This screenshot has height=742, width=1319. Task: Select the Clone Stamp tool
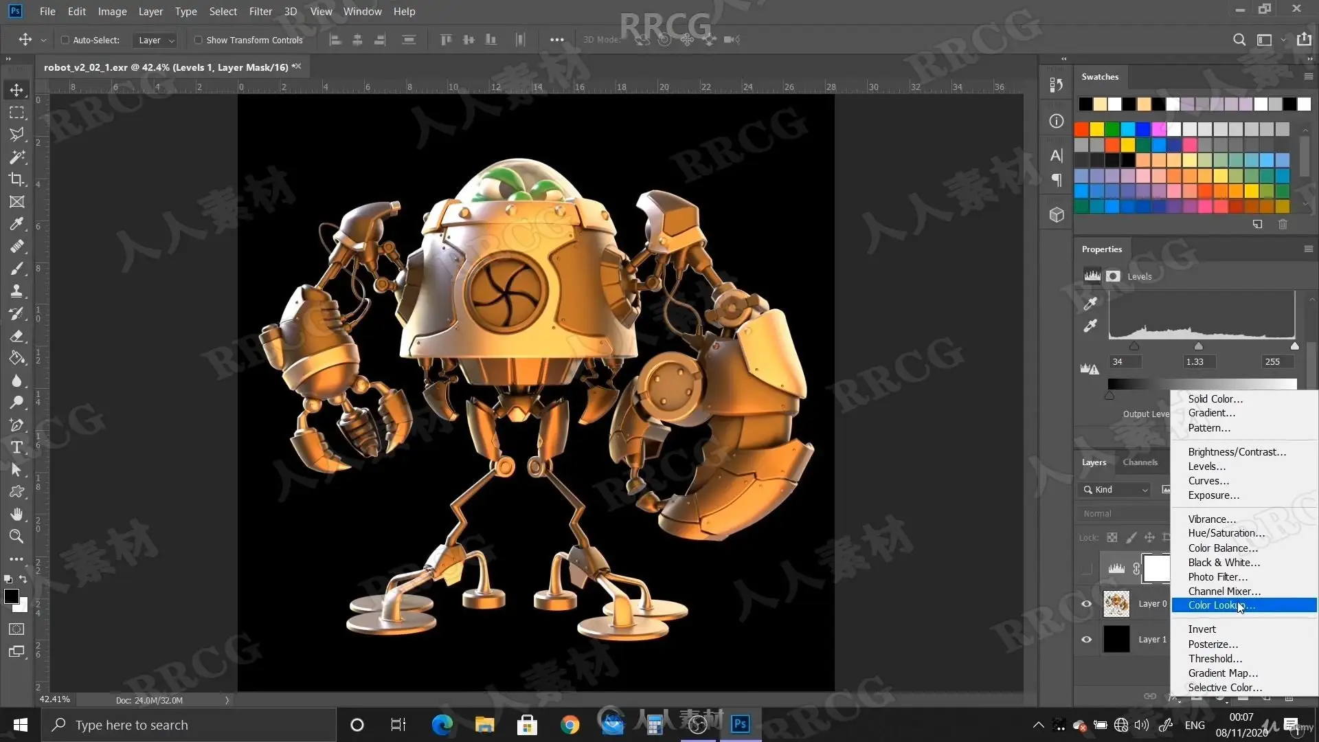click(16, 291)
